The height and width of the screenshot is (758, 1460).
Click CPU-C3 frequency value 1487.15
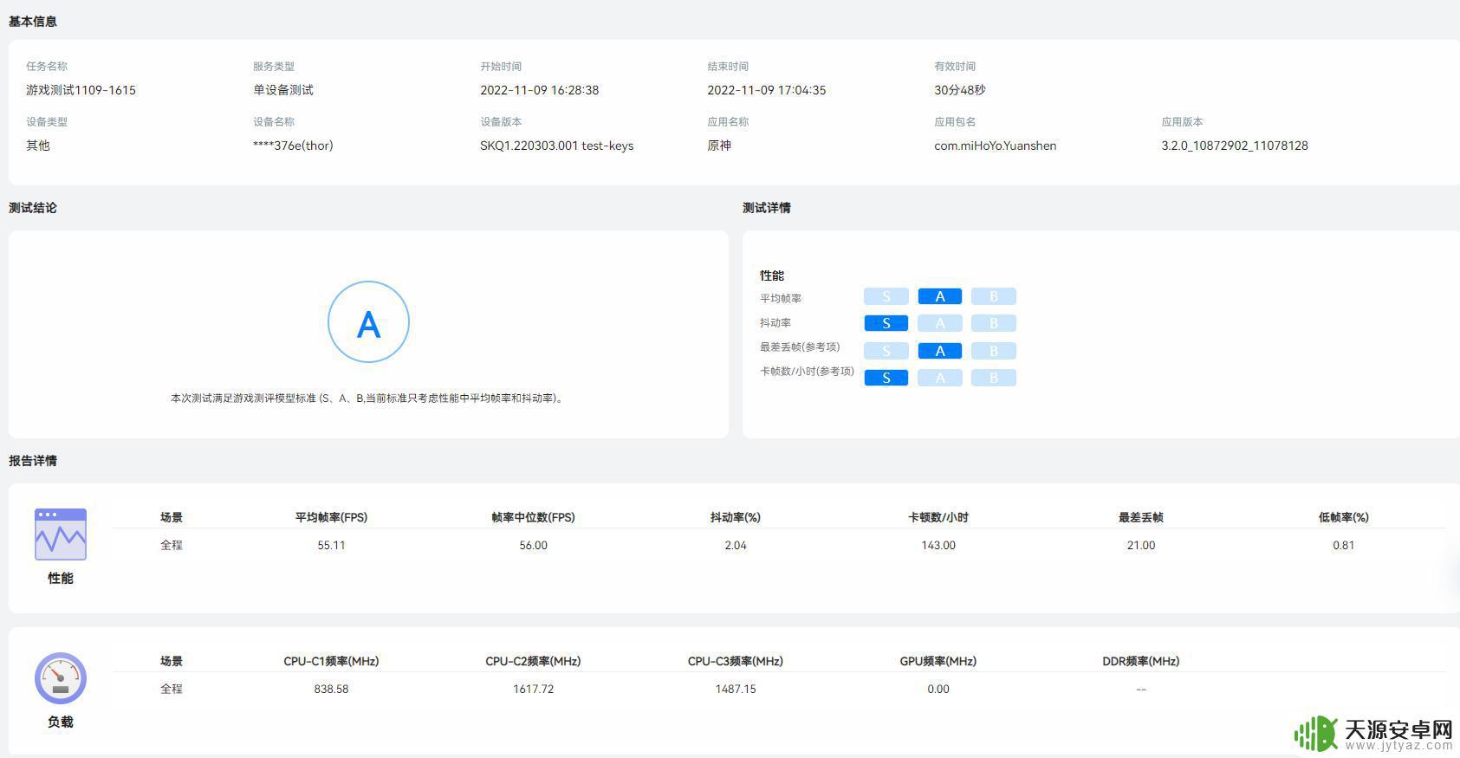(x=736, y=689)
